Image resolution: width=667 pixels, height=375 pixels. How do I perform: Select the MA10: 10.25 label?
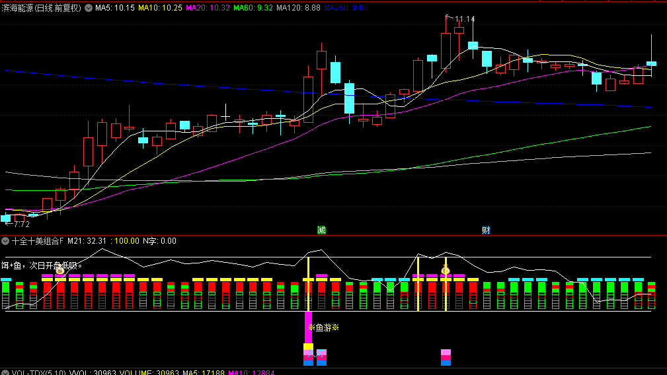(x=161, y=8)
